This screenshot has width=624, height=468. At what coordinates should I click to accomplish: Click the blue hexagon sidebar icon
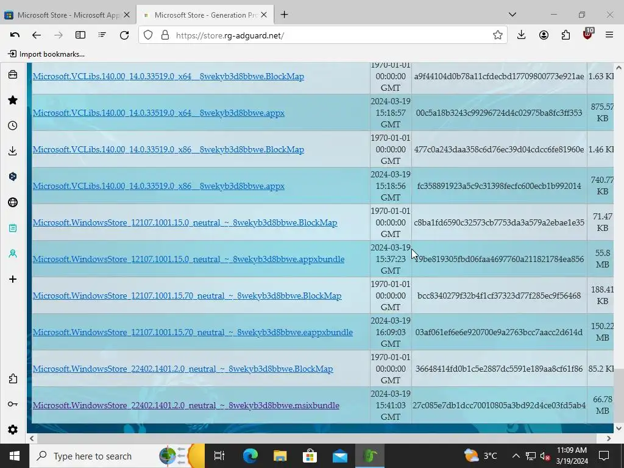coord(13,176)
